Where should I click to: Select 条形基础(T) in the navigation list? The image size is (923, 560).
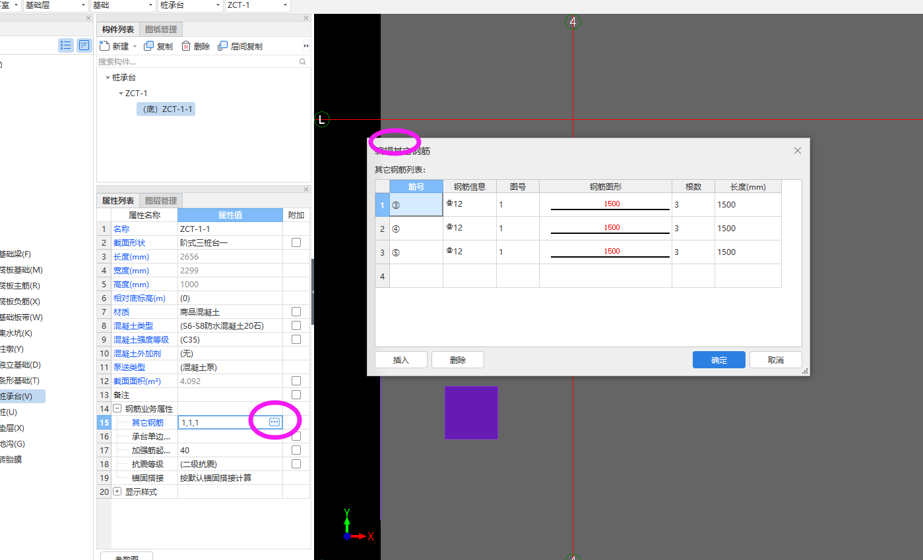[x=20, y=380]
